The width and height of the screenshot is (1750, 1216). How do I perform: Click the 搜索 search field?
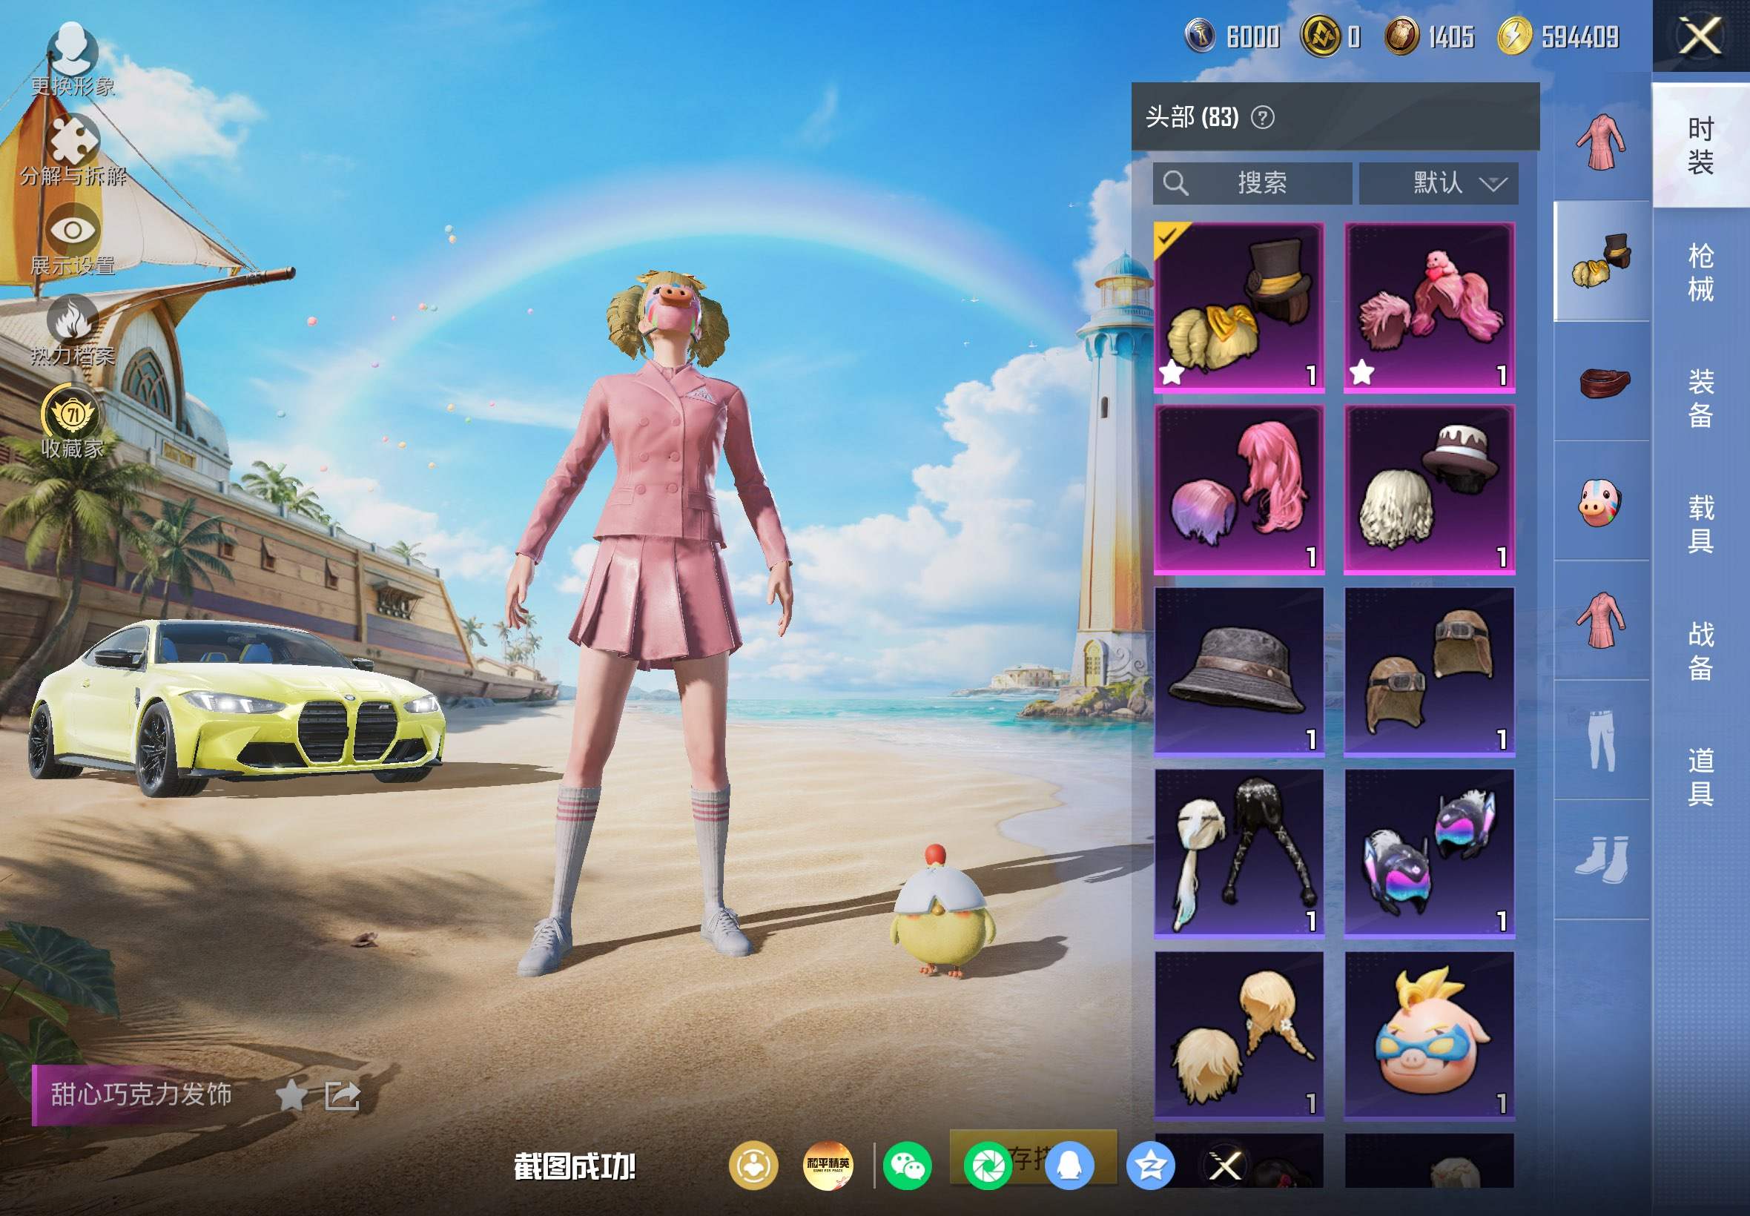pyautogui.click(x=1252, y=183)
